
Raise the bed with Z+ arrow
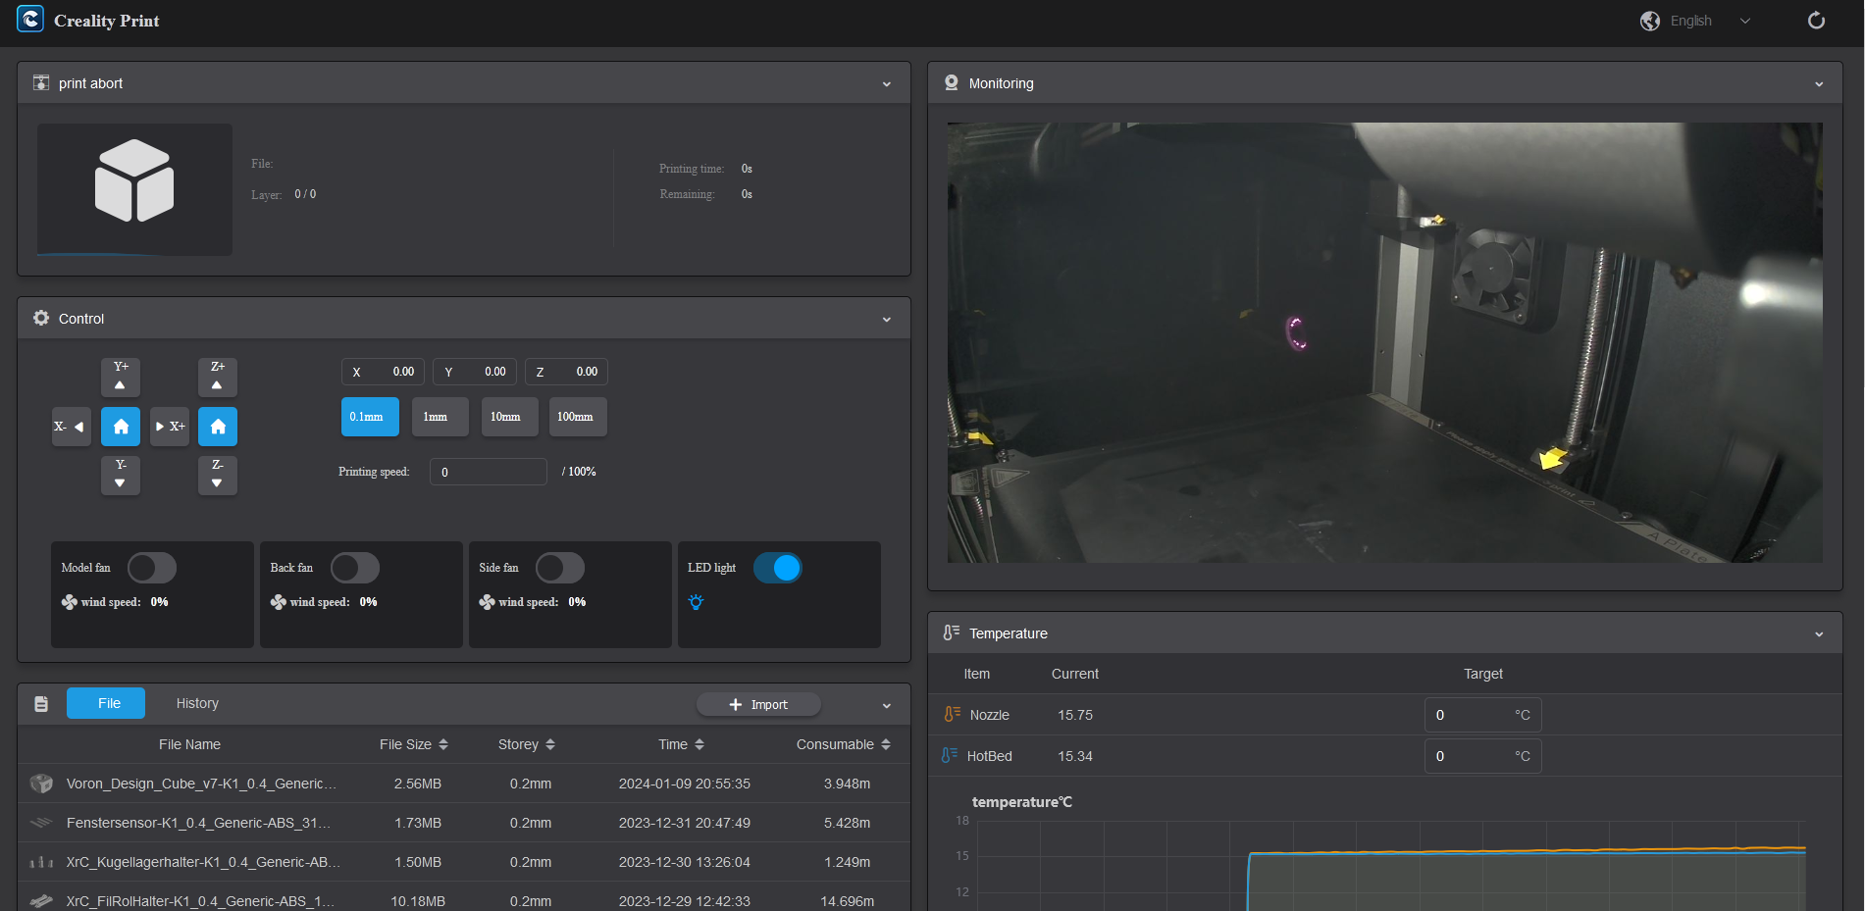pyautogui.click(x=218, y=377)
